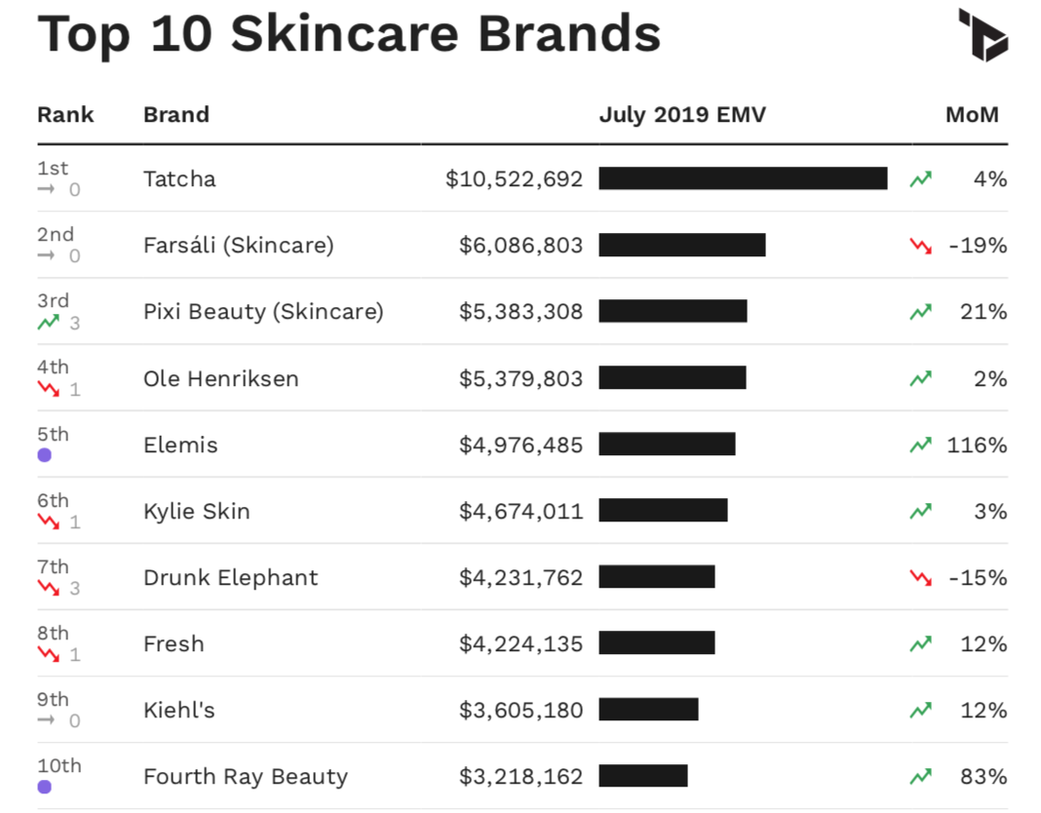Click the July 2019 EMV column header
The image size is (1041, 813).
click(x=682, y=114)
